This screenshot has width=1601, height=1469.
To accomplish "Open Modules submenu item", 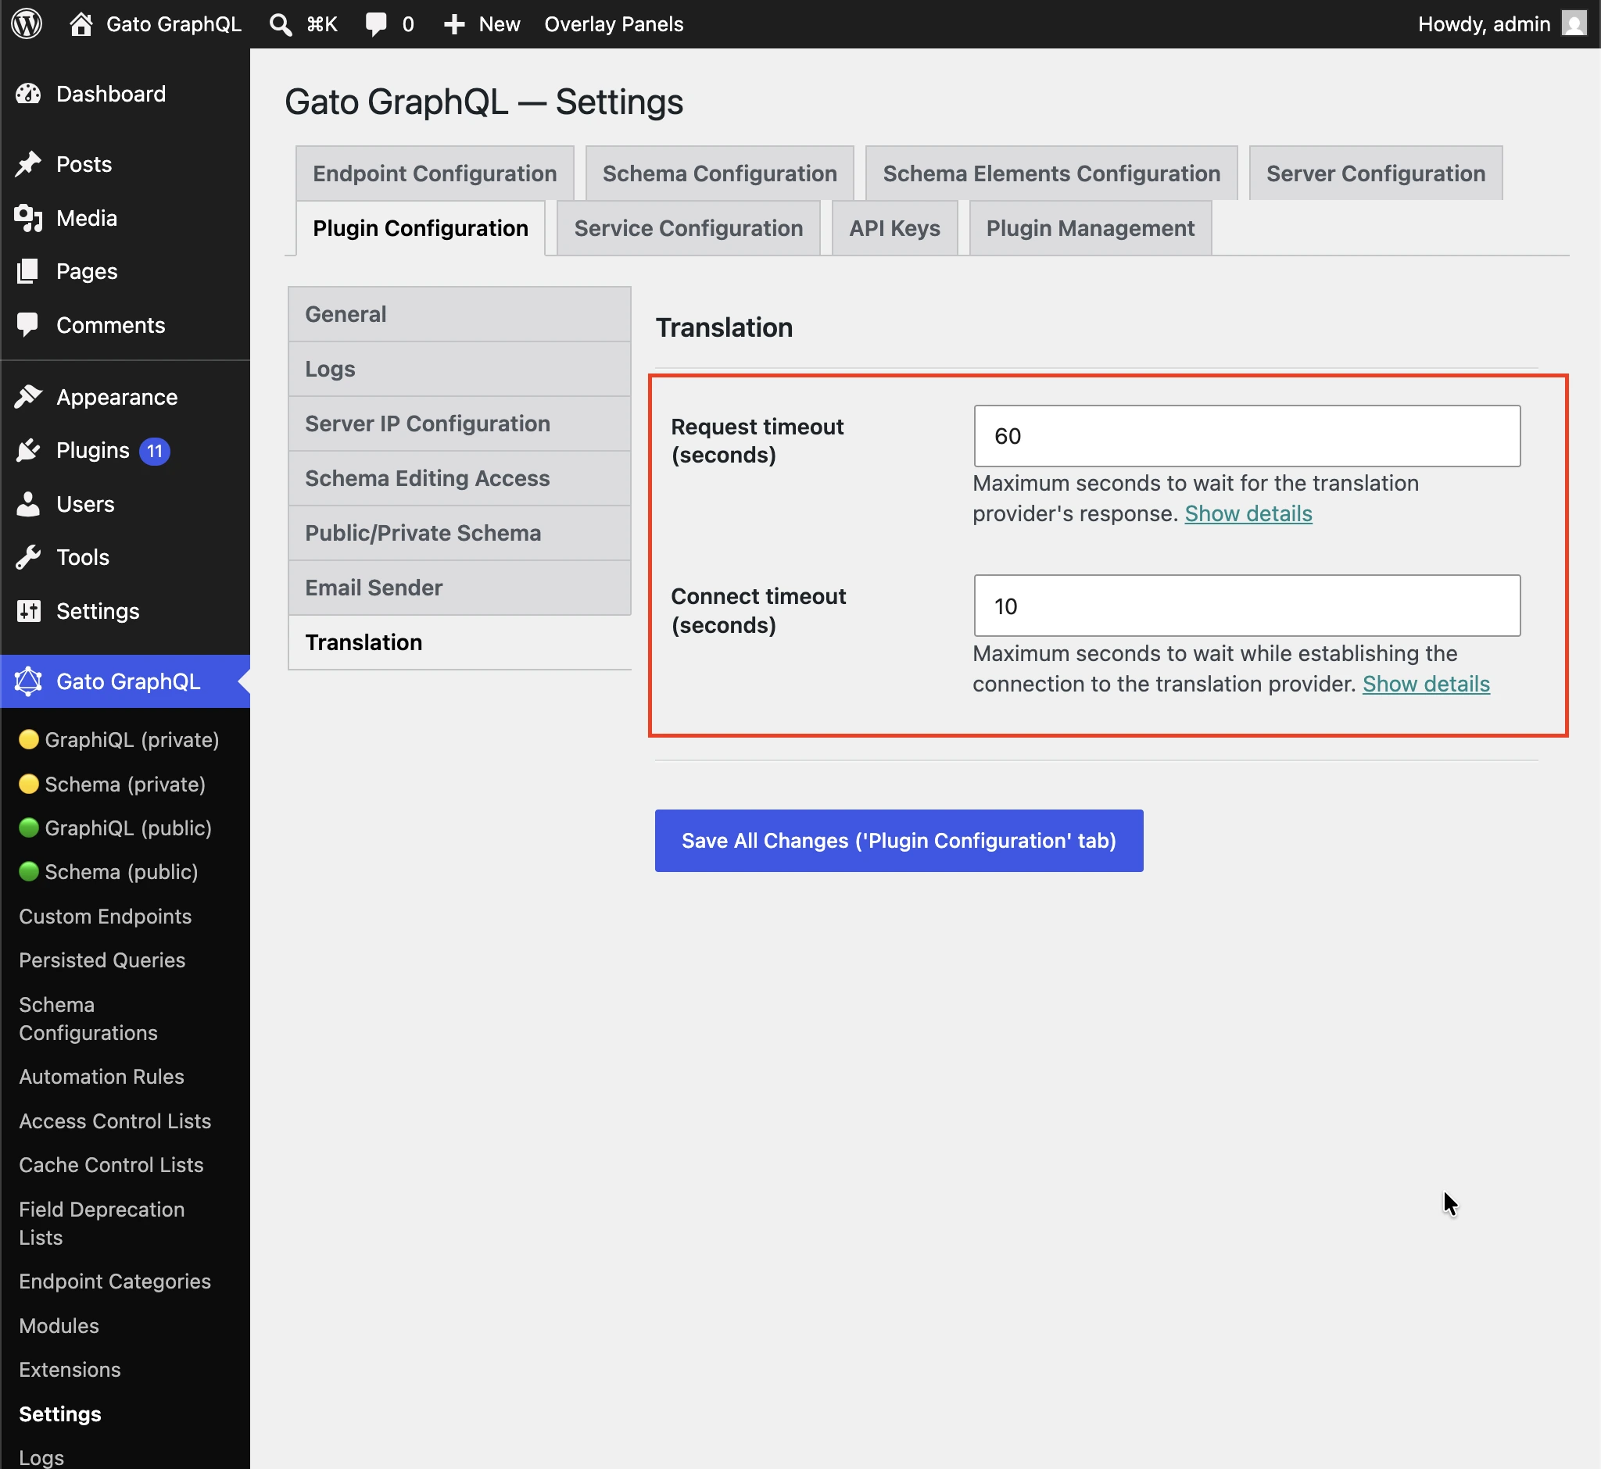I will click(59, 1325).
